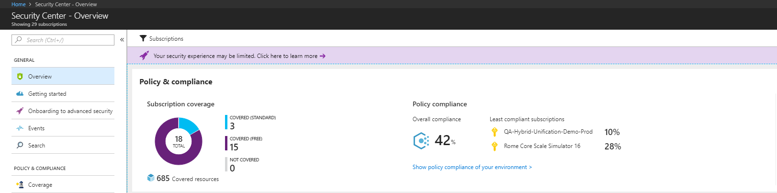Click the subscription coverage donut chart
Screen dimensions: 777x193
179,141
